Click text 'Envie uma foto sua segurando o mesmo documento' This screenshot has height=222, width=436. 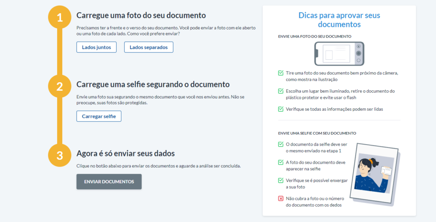pyautogui.click(x=161, y=100)
